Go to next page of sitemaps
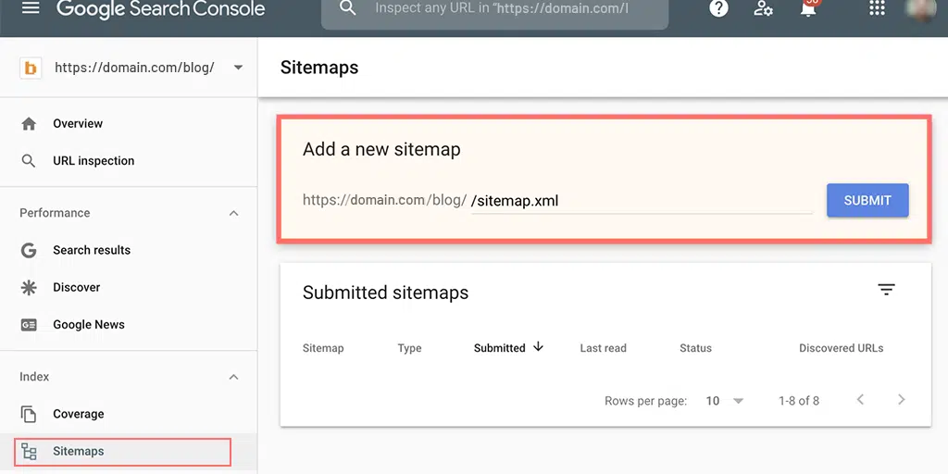 pos(902,399)
